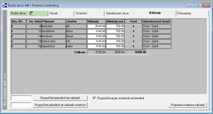Image resolution: width=213 pixels, height=114 pixels.
Task: Switch to Vyhodnocení akce tab
Action: click(x=126, y=13)
